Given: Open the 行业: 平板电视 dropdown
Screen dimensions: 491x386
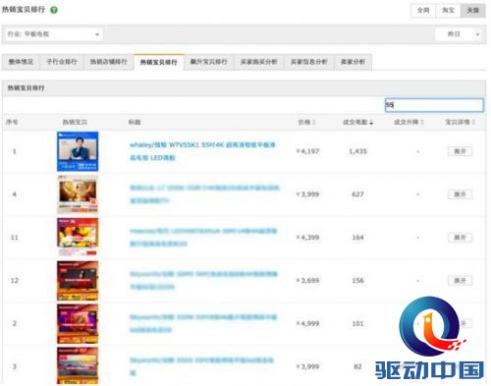Looking at the screenshot, I should click(x=54, y=34).
